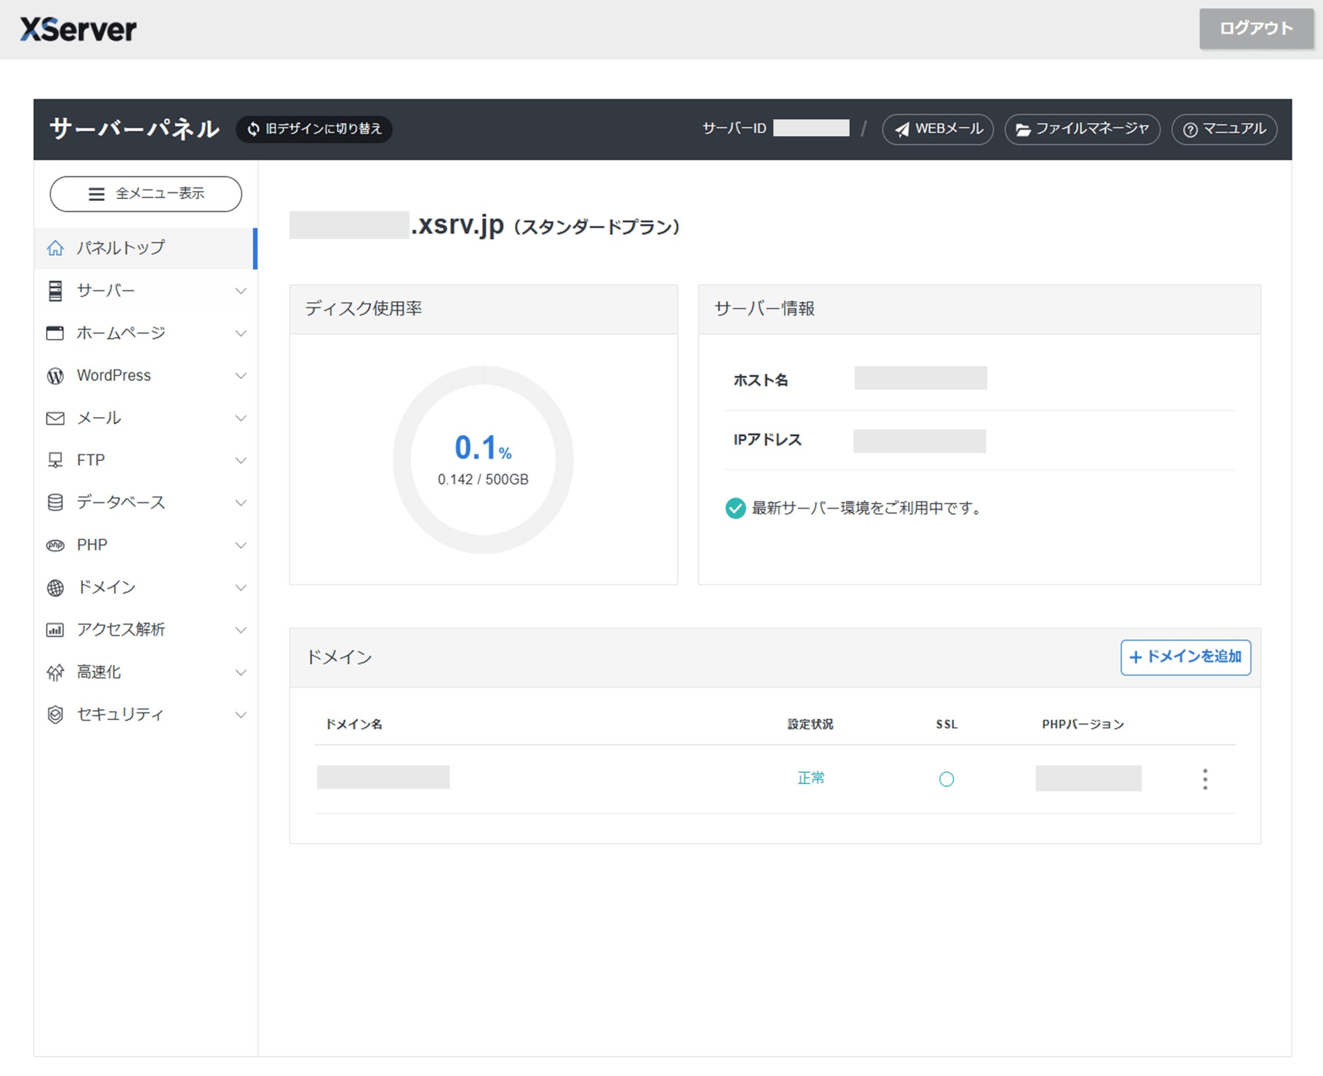Click the server rack icon in sidebar

click(55, 291)
